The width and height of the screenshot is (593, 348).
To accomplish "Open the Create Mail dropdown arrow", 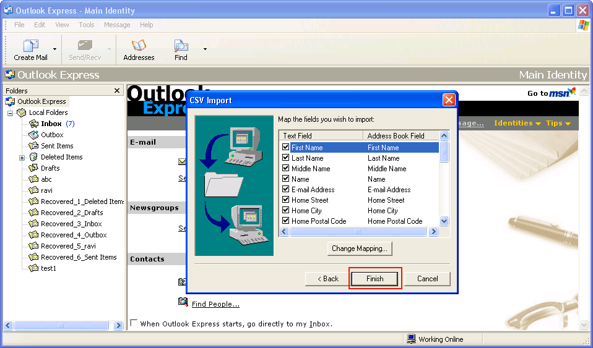I will click(x=55, y=49).
